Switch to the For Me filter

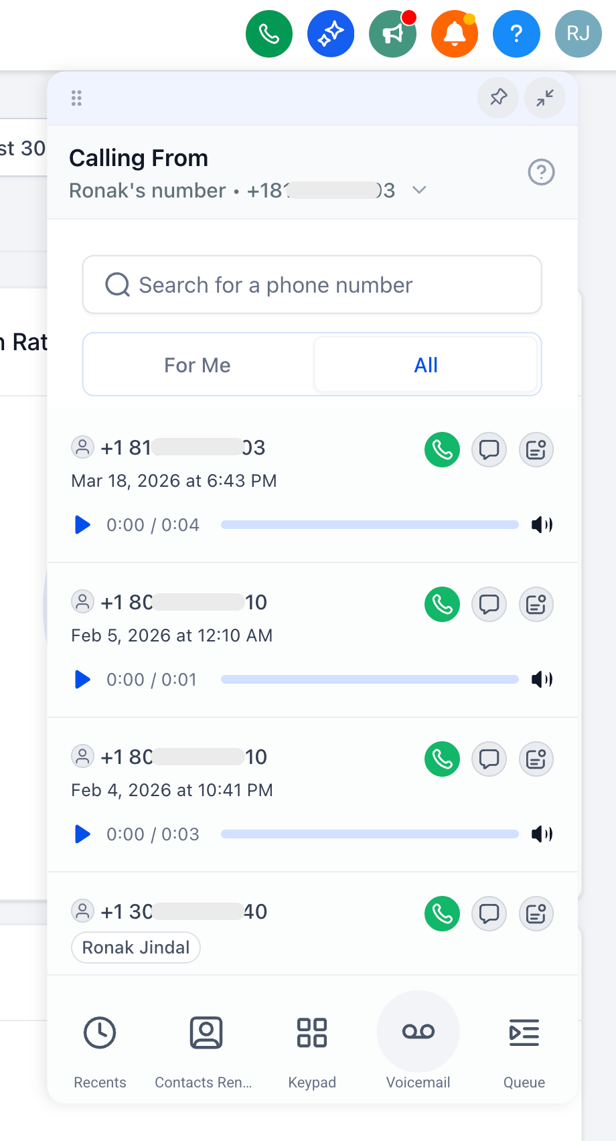197,364
